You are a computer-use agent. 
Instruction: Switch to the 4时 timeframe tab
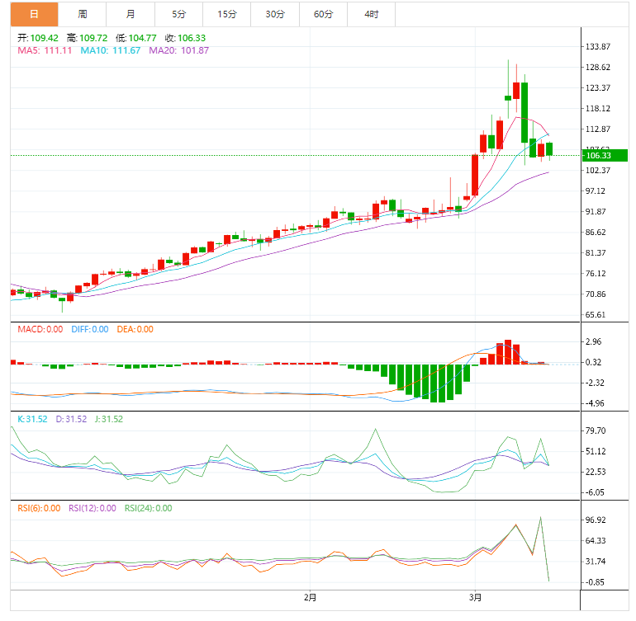click(x=372, y=14)
